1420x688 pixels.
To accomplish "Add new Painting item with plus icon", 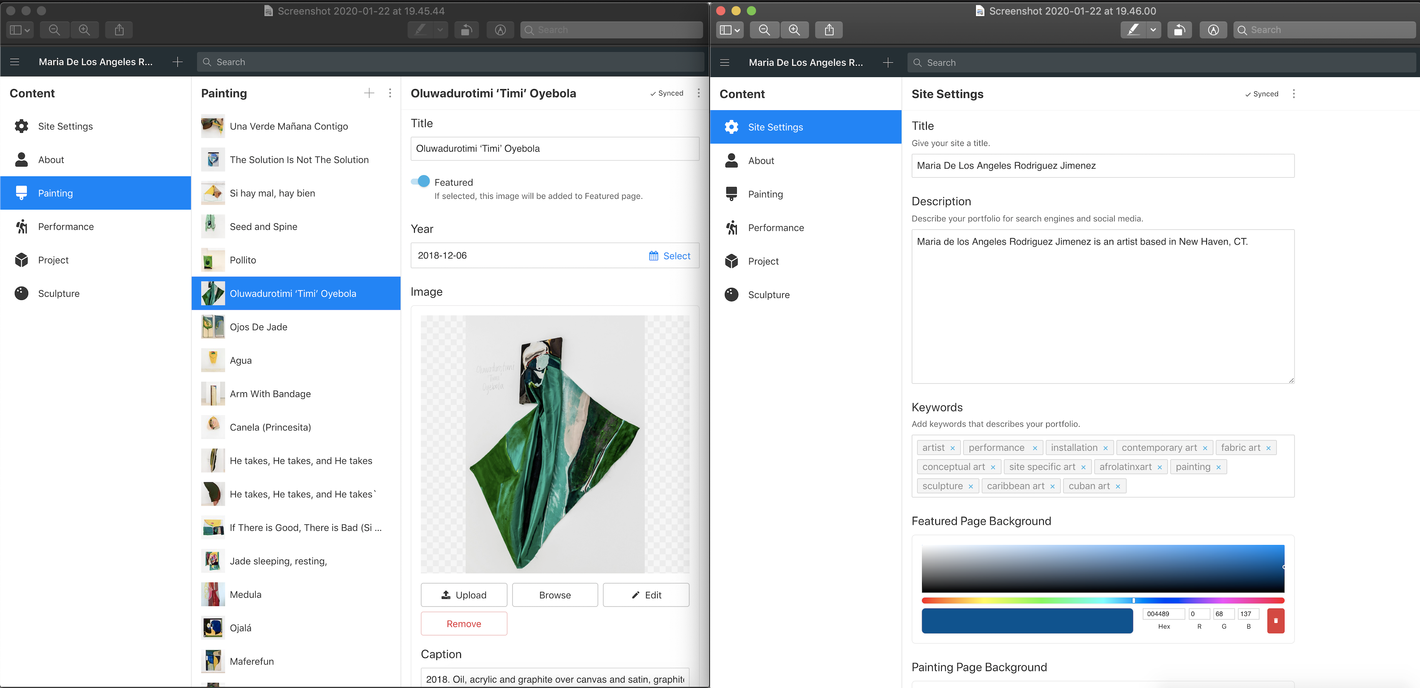I will pos(369,93).
